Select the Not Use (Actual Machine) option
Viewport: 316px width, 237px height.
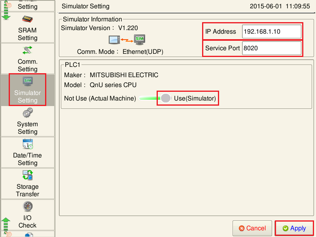[x=100, y=98]
